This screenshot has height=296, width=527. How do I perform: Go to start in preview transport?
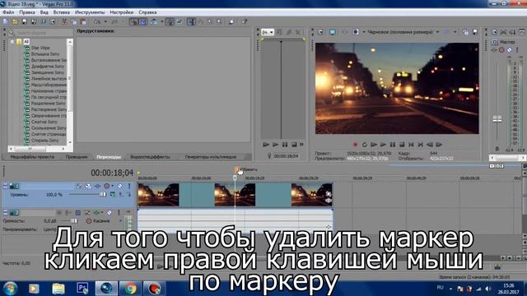tap(411, 145)
